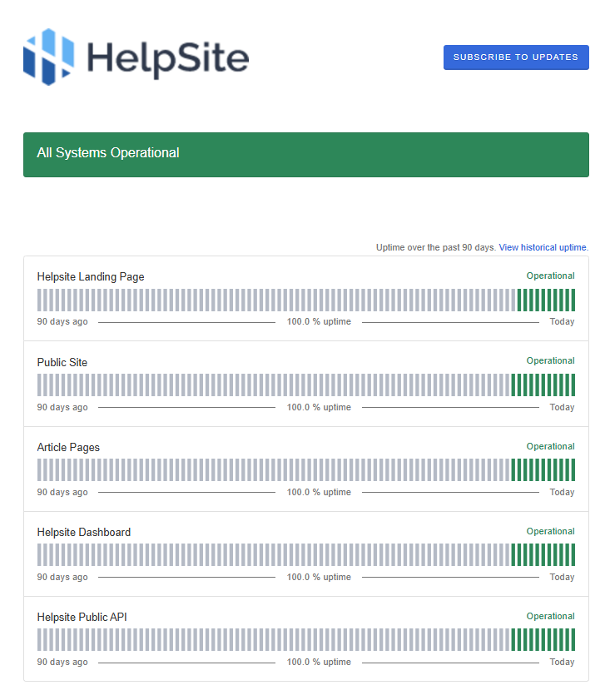Click Uptime over the past 90 days text

436,247
